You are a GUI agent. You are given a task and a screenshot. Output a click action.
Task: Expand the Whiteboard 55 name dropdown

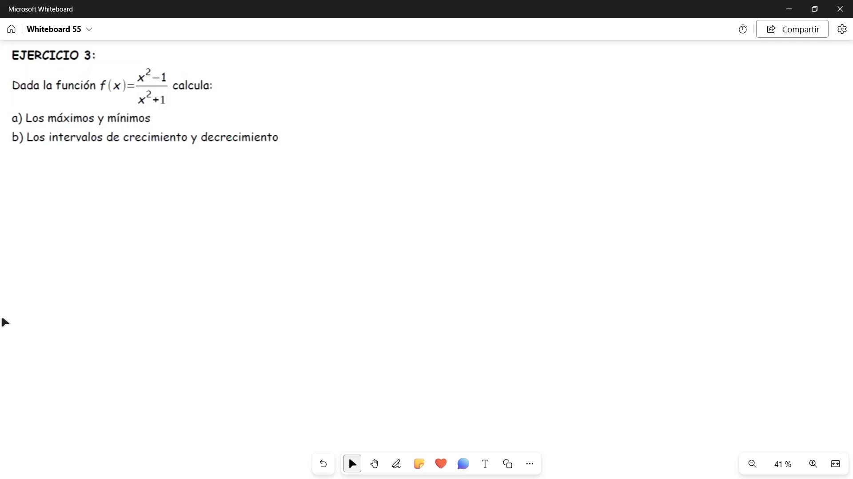(89, 29)
